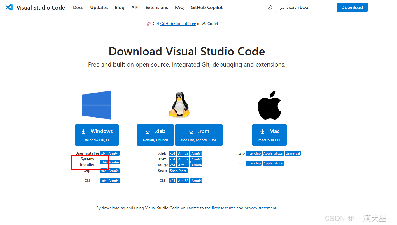
Task: Click the Visual Studio Code logo icon
Action: (9, 7)
